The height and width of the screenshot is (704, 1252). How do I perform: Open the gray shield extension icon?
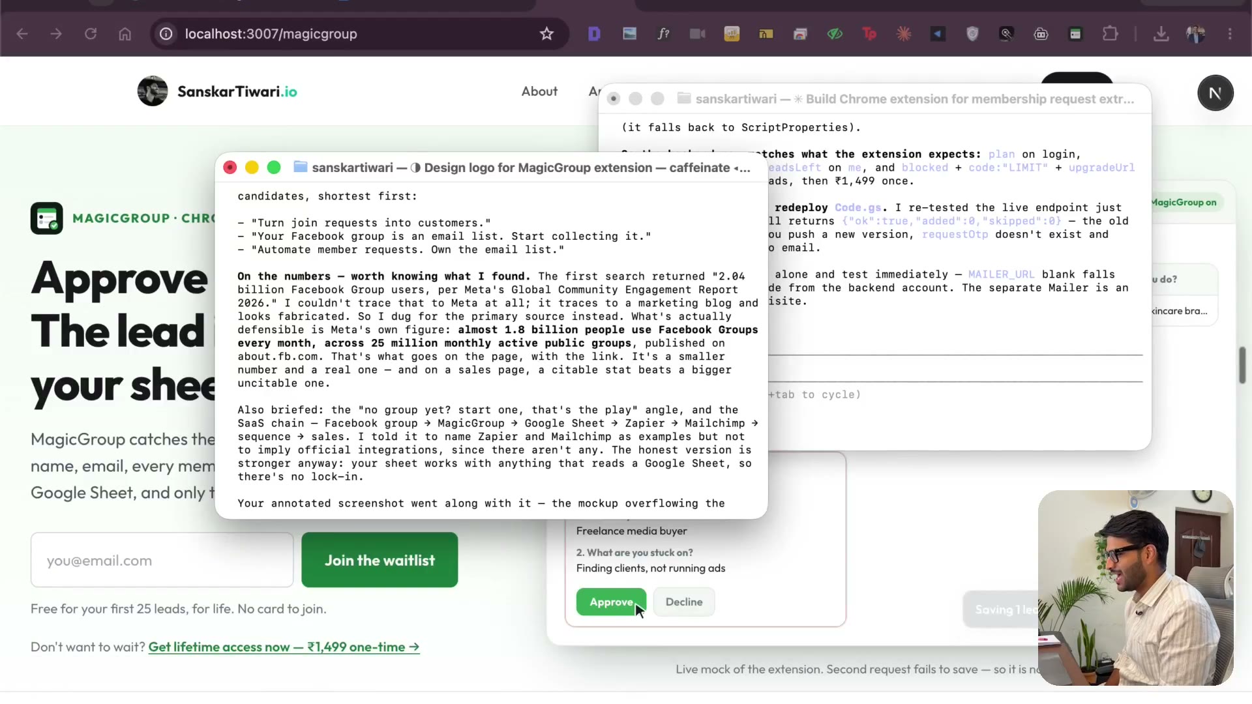tap(972, 34)
